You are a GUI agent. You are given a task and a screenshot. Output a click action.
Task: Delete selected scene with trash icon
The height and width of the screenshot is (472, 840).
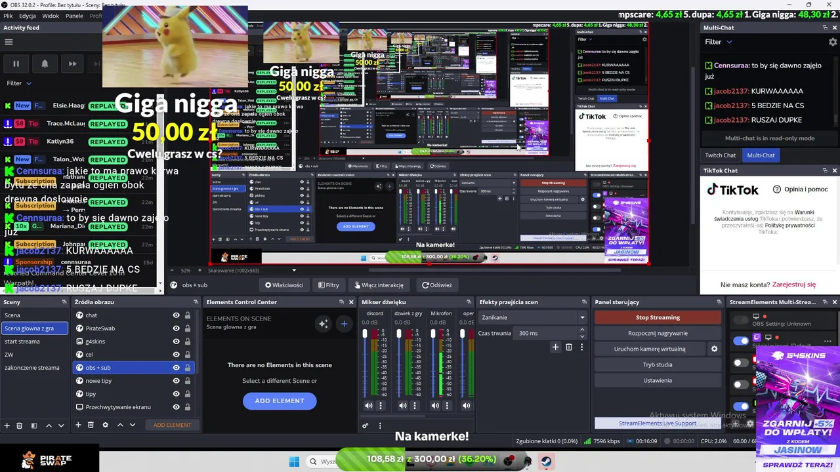(x=19, y=425)
